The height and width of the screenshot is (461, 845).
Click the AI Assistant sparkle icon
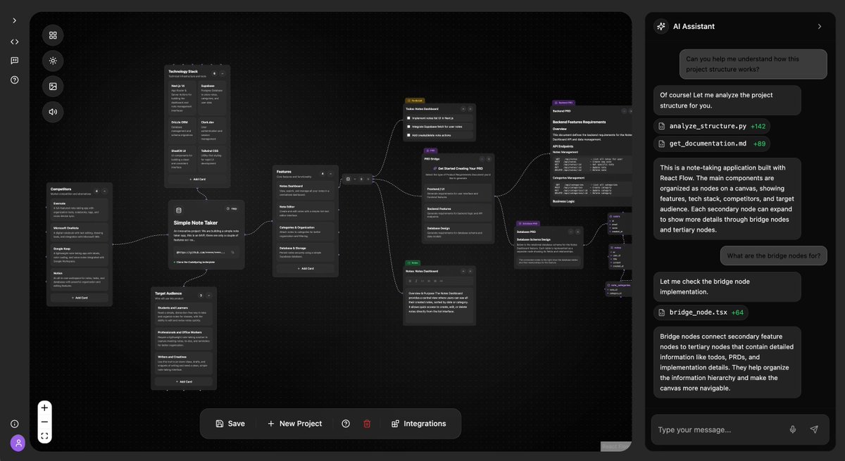click(x=661, y=26)
